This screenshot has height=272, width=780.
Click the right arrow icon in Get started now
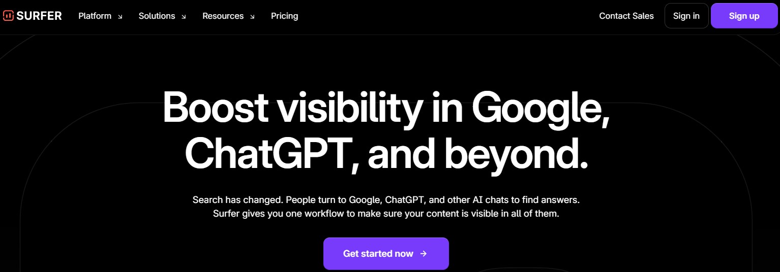tap(424, 254)
